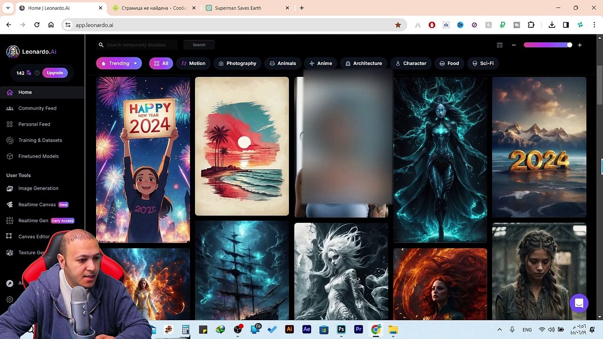603x339 pixels.
Task: Bookmark page with the star icon
Action: (x=398, y=25)
